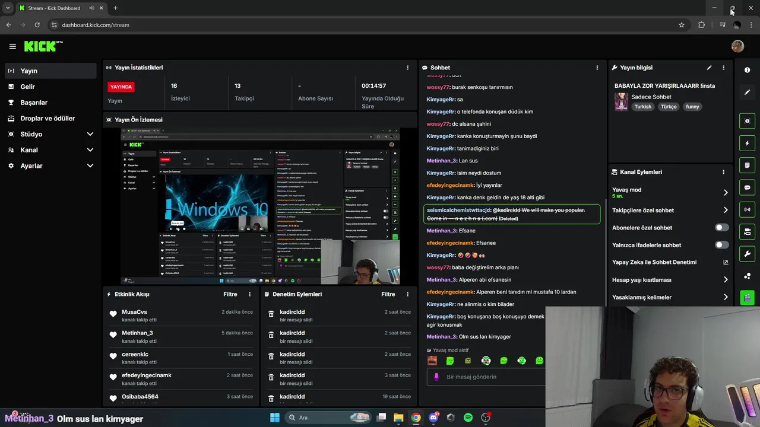Open Yavaş mod settings chevron
760x427 pixels.
click(726, 192)
